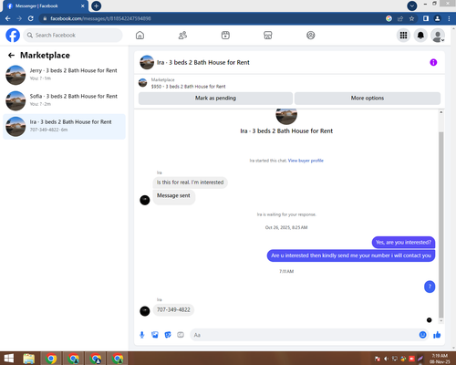Click the chat vertical scrollbar thumb

tap(441, 224)
